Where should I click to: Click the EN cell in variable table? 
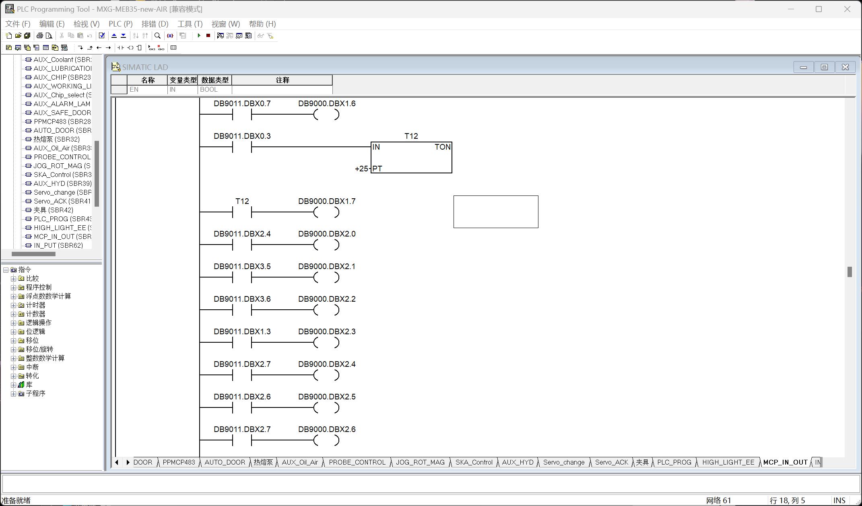tap(147, 90)
